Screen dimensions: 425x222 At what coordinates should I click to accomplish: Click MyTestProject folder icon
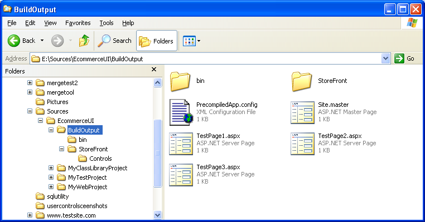click(61, 177)
